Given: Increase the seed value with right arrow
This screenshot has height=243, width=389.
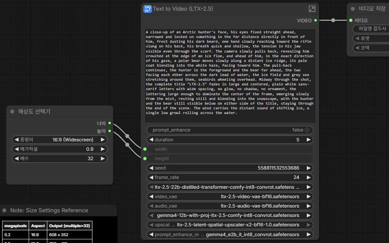Looking at the screenshot, I should pyautogui.click(x=309, y=168).
